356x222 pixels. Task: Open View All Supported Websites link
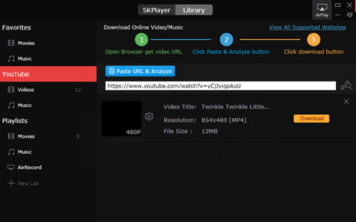(308, 28)
